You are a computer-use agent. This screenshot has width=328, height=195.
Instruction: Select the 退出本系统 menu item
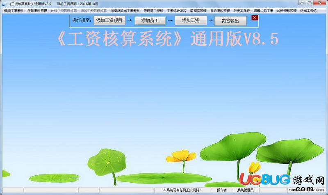(x=309, y=11)
